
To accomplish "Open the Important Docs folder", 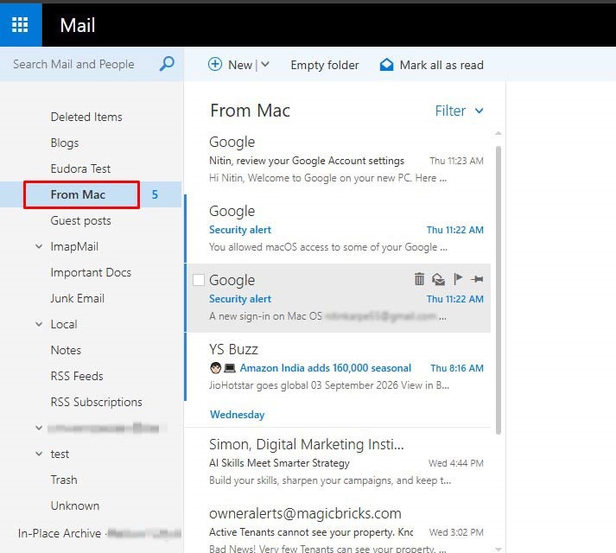I will click(91, 272).
